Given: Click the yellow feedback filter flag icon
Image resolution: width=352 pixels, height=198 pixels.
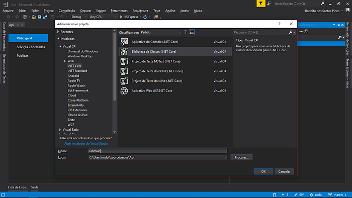Looking at the screenshot, I should (261, 4).
